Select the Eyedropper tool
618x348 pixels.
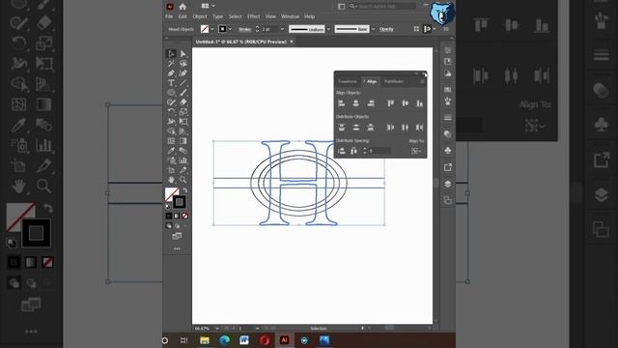click(171, 151)
